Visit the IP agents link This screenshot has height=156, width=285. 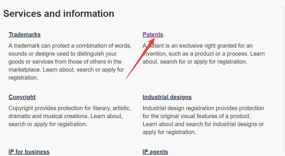[155, 152]
